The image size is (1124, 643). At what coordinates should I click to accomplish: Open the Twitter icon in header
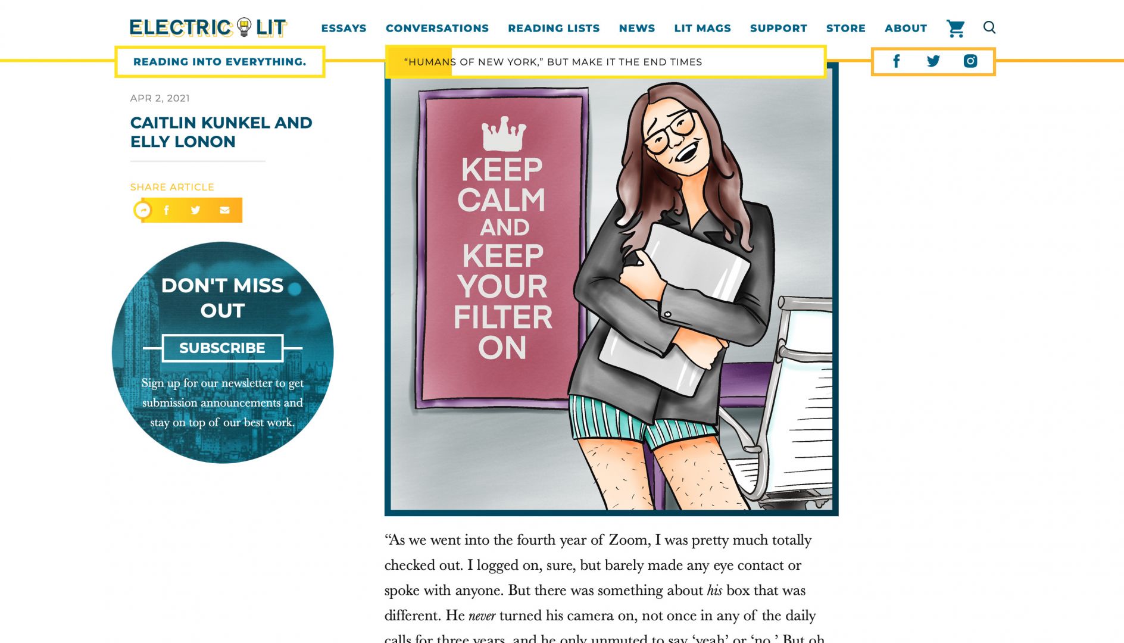point(933,61)
